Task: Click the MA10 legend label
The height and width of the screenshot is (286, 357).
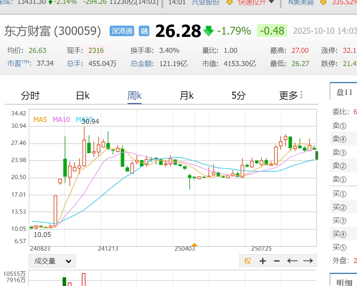Action: tap(61, 119)
